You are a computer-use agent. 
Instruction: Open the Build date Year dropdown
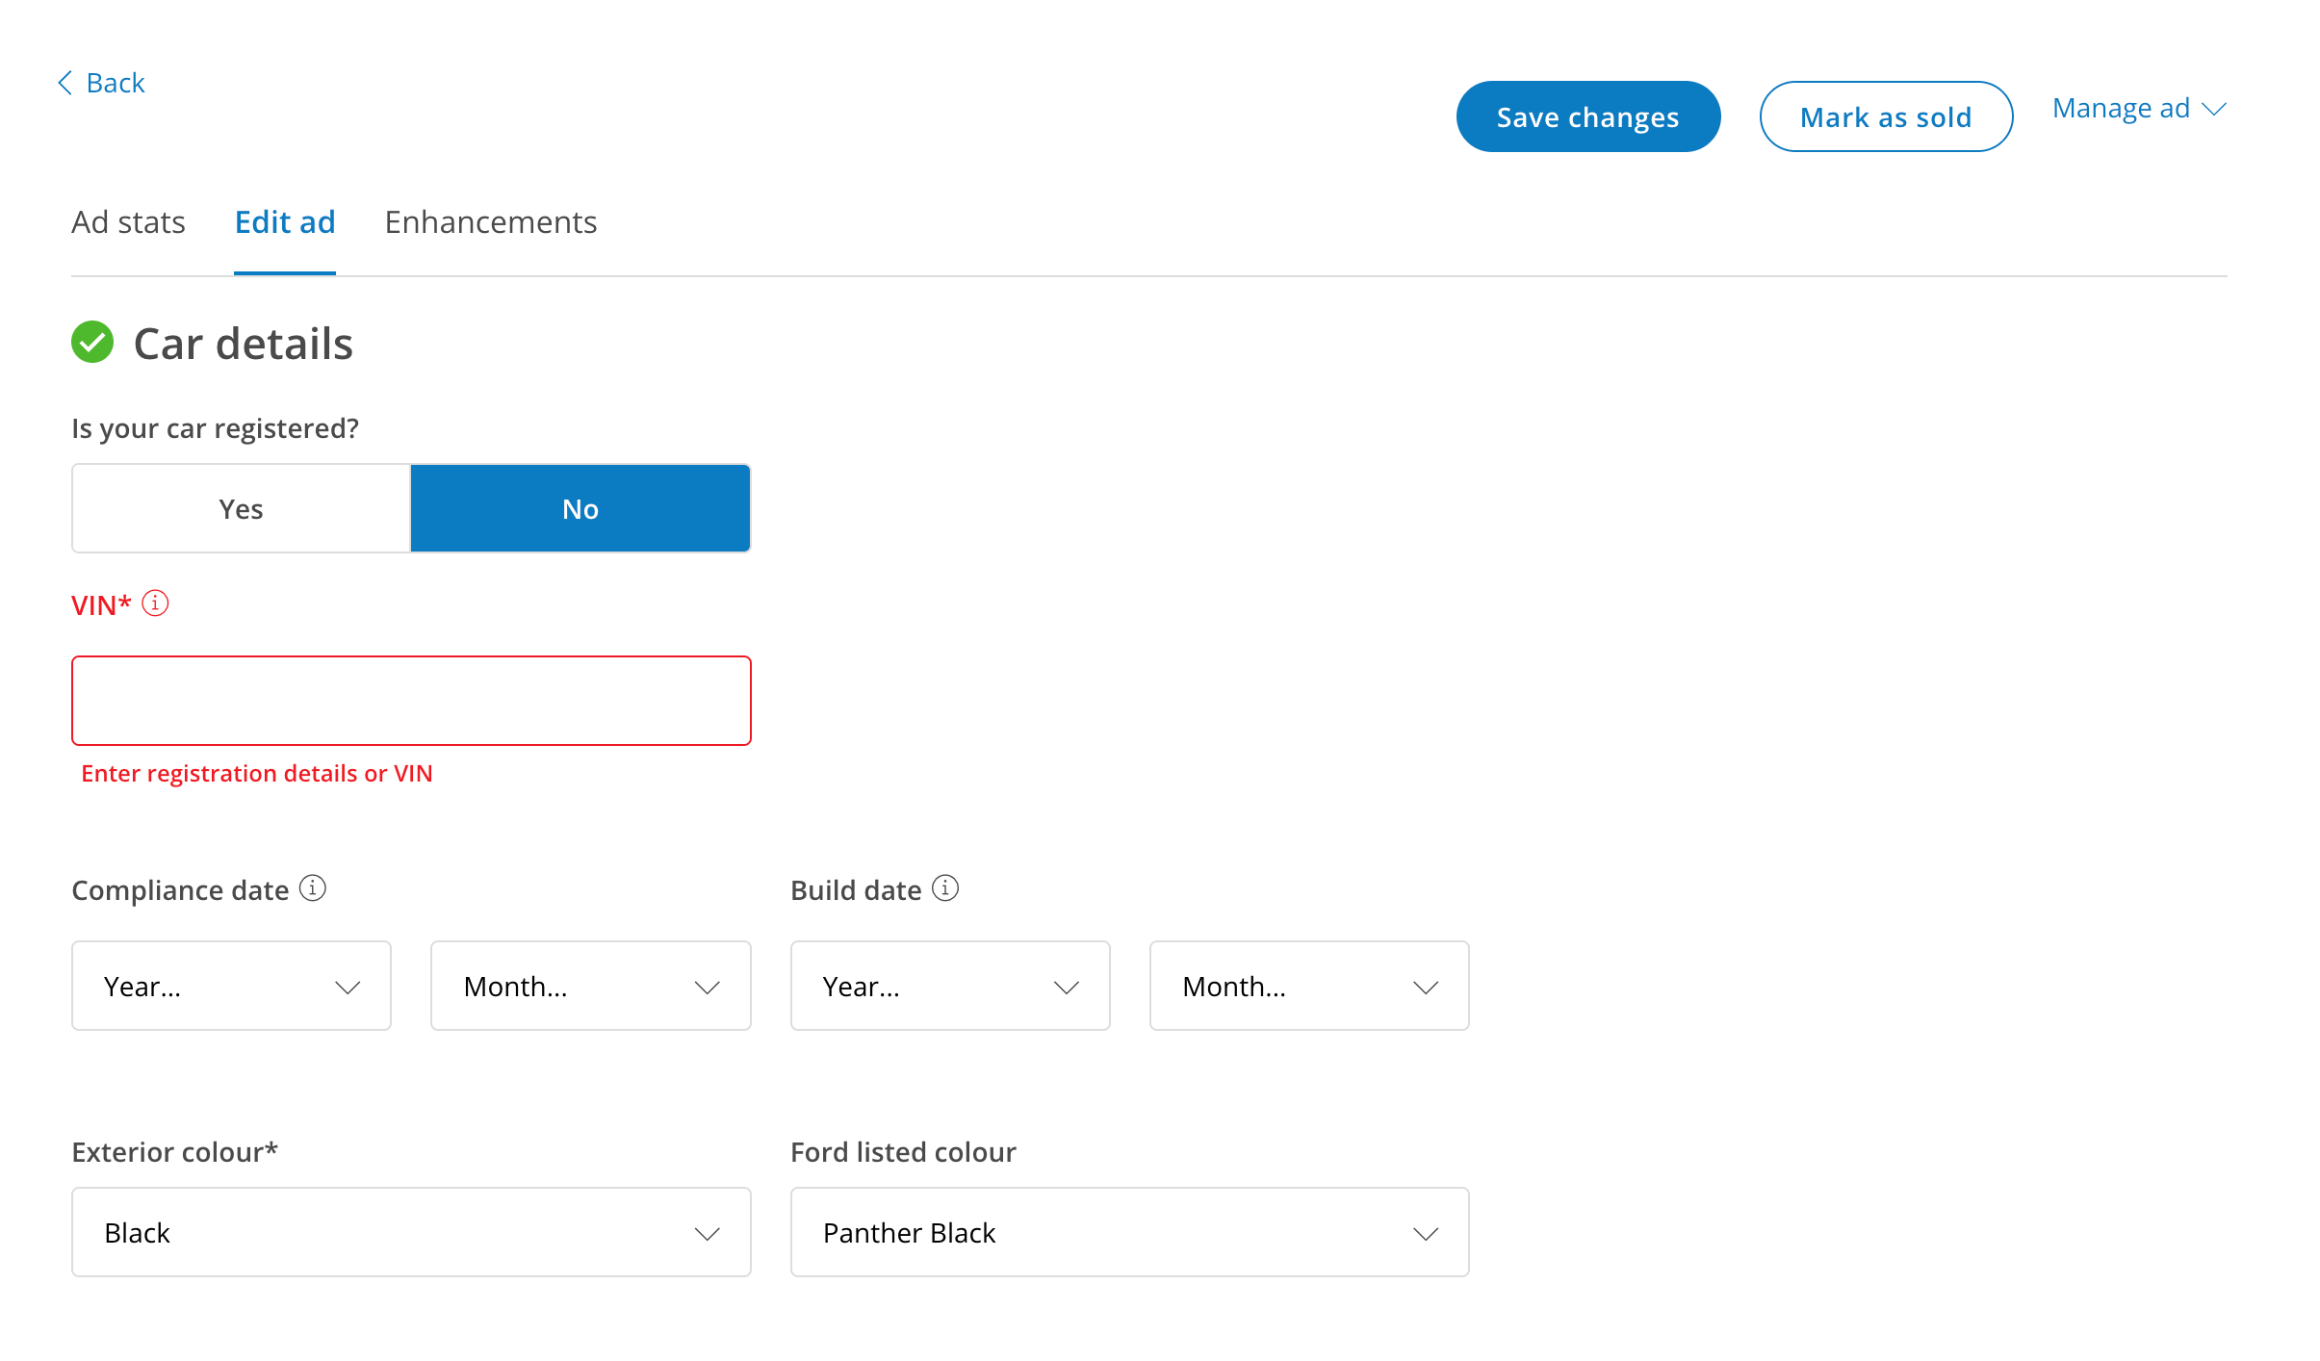(x=950, y=986)
